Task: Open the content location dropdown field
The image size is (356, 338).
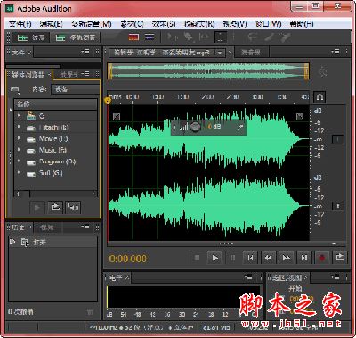Action: [x=76, y=89]
